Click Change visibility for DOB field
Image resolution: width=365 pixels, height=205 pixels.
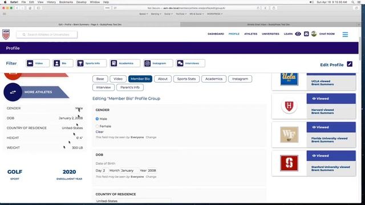click(x=151, y=177)
